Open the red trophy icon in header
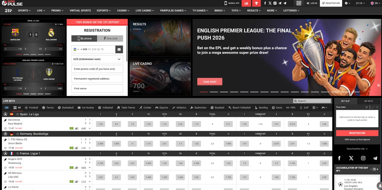Viewport: 382px width, 190px height. pyautogui.click(x=256, y=3)
